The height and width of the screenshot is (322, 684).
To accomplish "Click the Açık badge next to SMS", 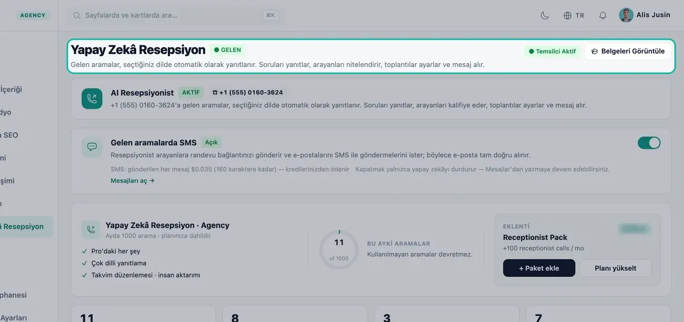I will click(211, 143).
